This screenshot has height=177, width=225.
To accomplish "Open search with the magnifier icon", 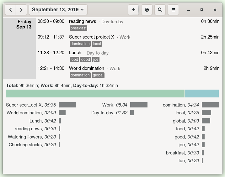I will click(160, 10).
